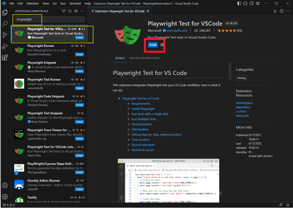
Task: Follow Run tests with a single click link
Action: coord(150,114)
